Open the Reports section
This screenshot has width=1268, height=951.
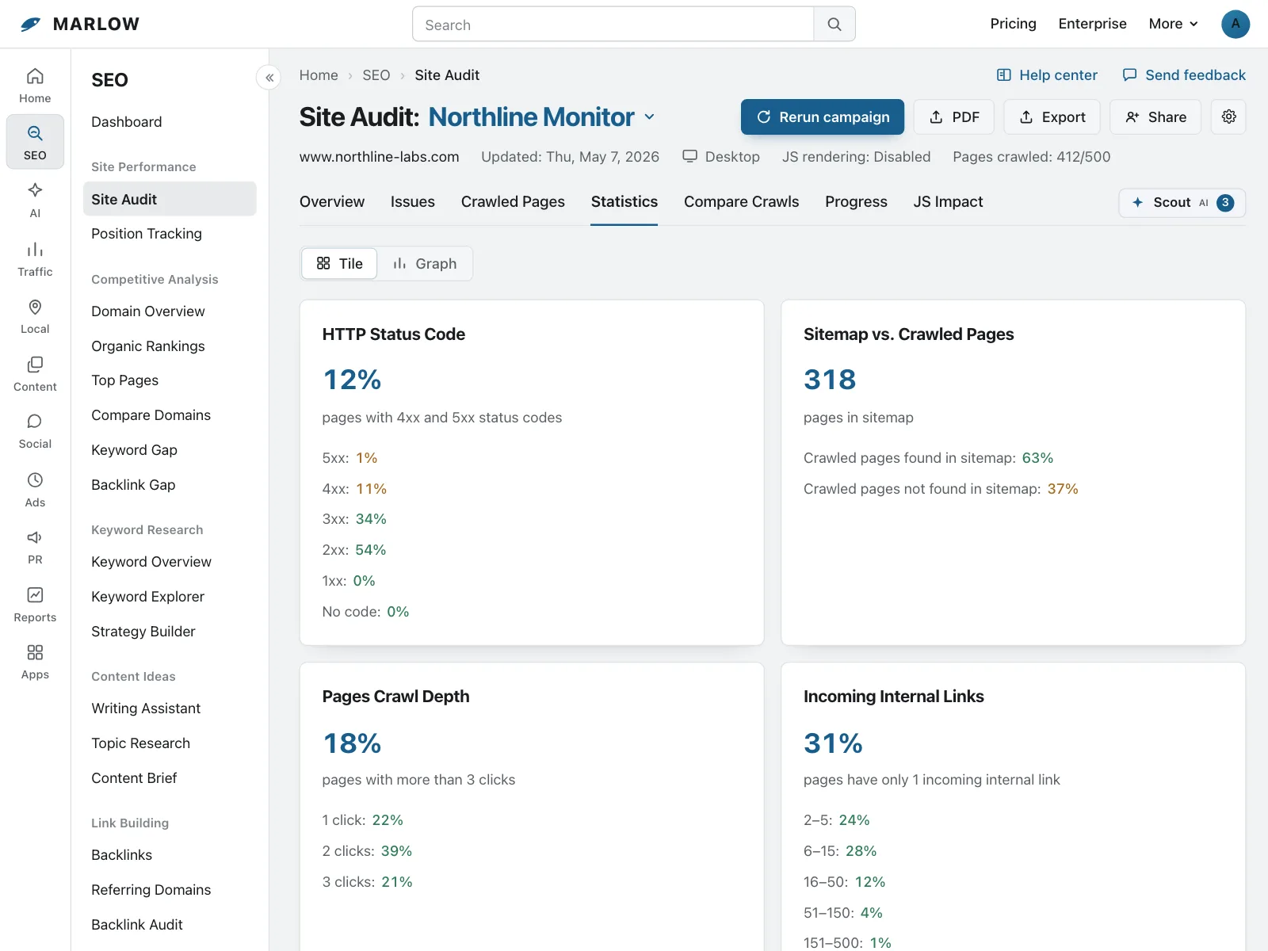(x=35, y=605)
